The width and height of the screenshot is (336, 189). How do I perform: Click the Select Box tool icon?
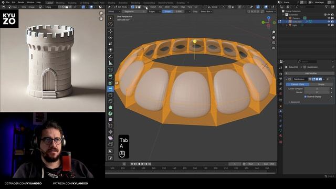[x=110, y=18]
